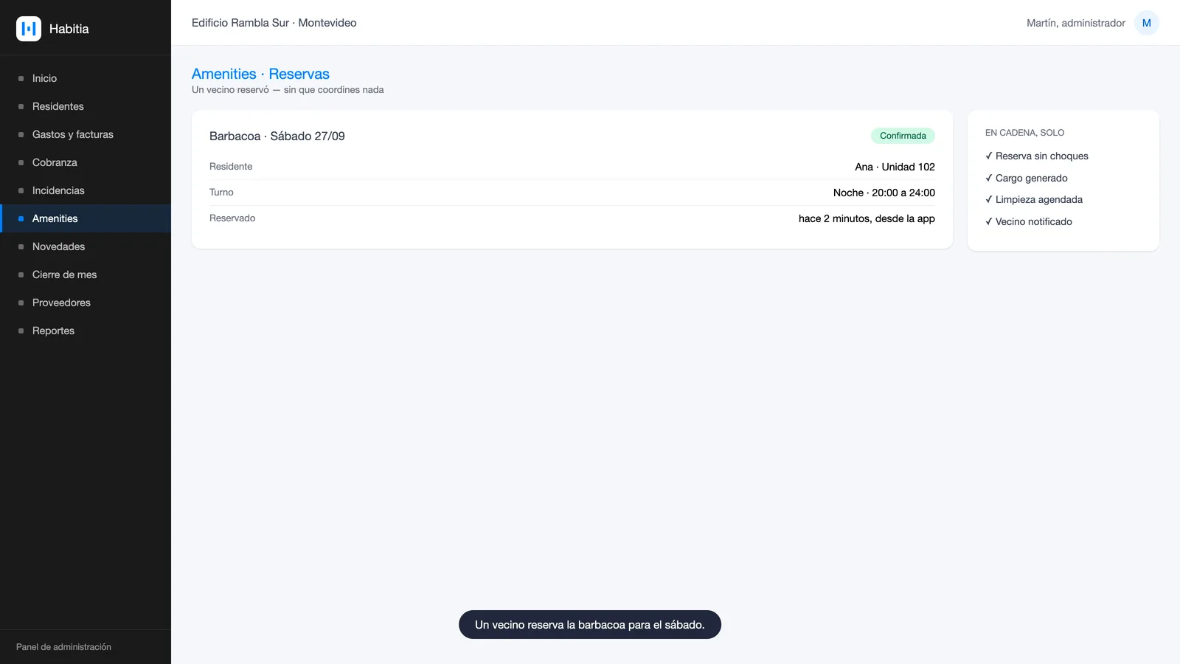This screenshot has height=664, width=1180.
Task: Select the Amenities sidebar item
Action: (x=86, y=218)
